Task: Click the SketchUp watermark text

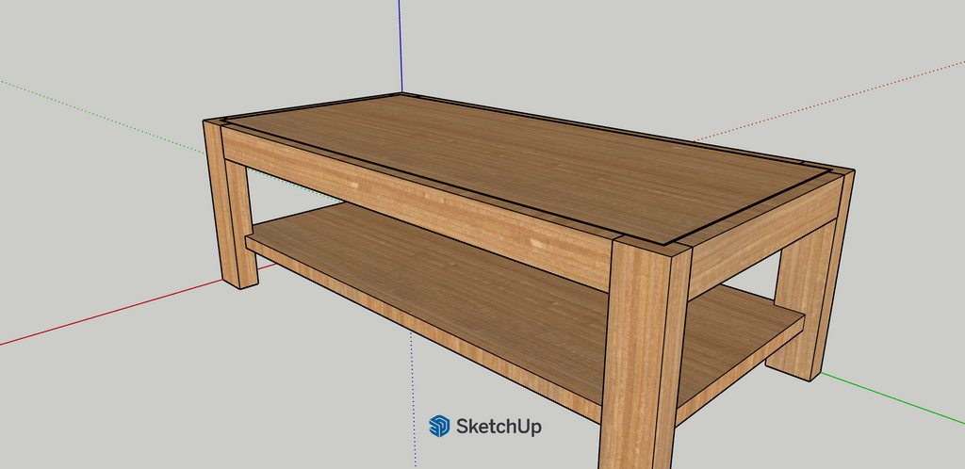Action: (499, 427)
